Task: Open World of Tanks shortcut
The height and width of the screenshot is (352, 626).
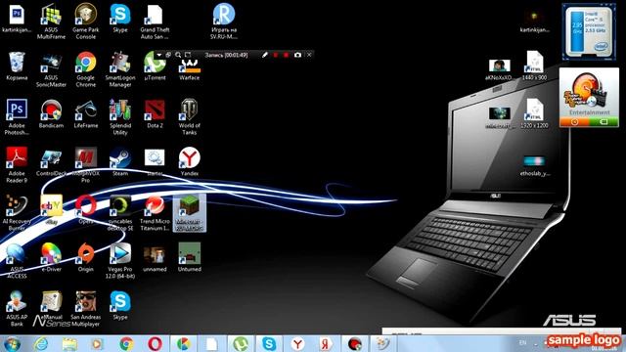Action: pyautogui.click(x=189, y=117)
